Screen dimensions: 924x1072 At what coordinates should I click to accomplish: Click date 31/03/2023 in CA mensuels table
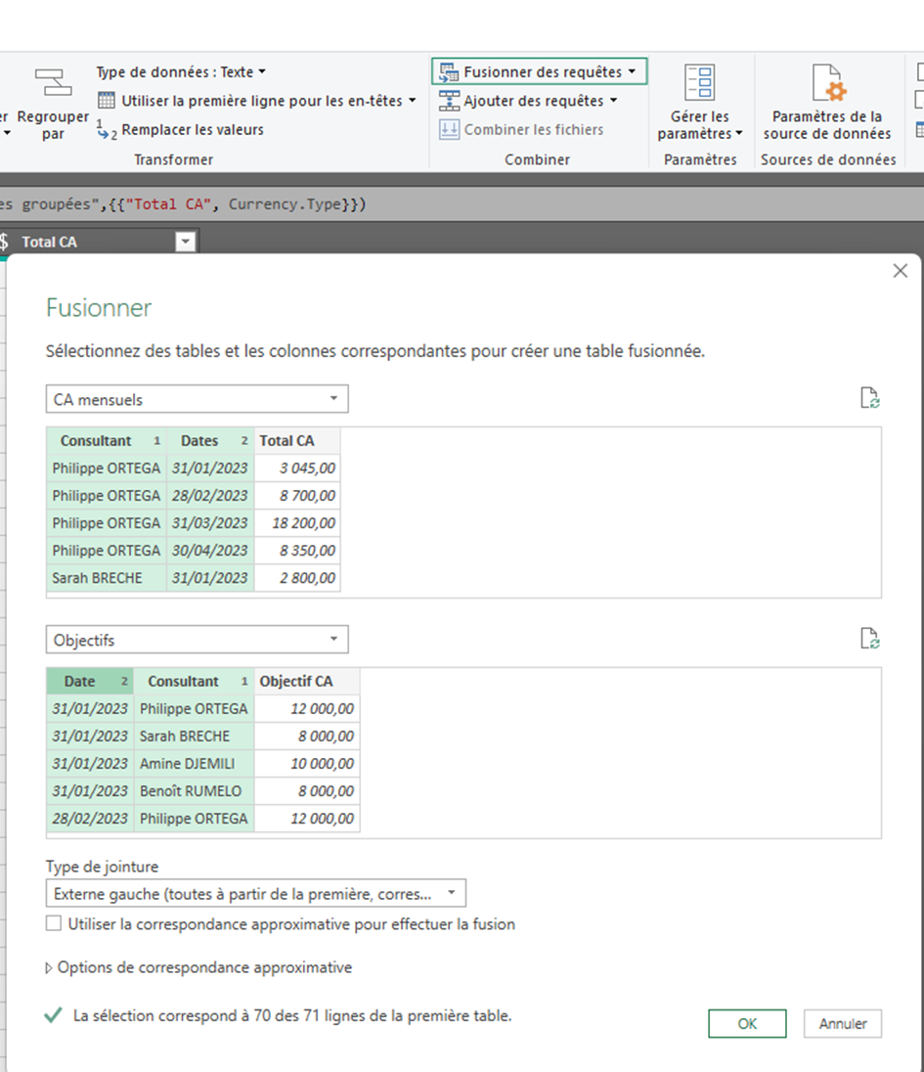tap(210, 523)
